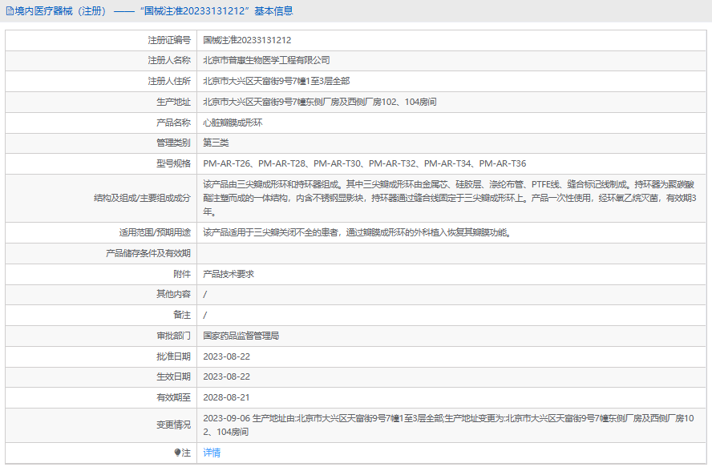Click the expiry date 2028-08-21
Image resolution: width=712 pixels, height=471 pixels.
point(227,397)
